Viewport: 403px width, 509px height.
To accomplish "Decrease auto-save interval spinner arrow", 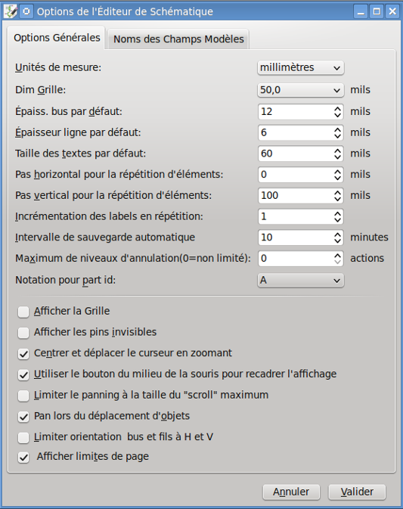I will 337,241.
